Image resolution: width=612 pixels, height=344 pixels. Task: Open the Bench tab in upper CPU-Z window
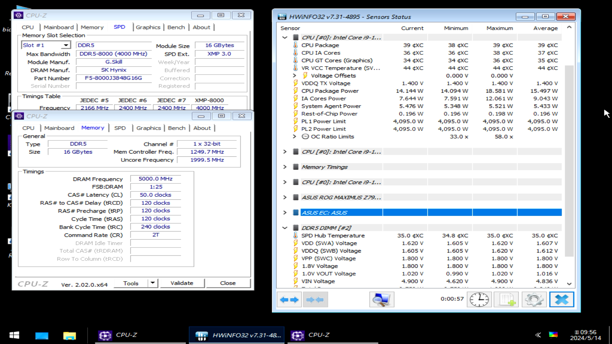[176, 27]
